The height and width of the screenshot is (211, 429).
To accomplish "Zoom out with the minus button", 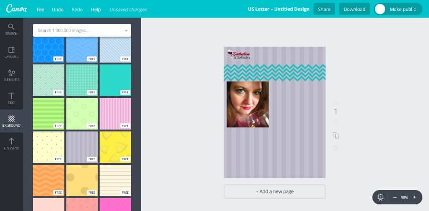I will click(395, 197).
